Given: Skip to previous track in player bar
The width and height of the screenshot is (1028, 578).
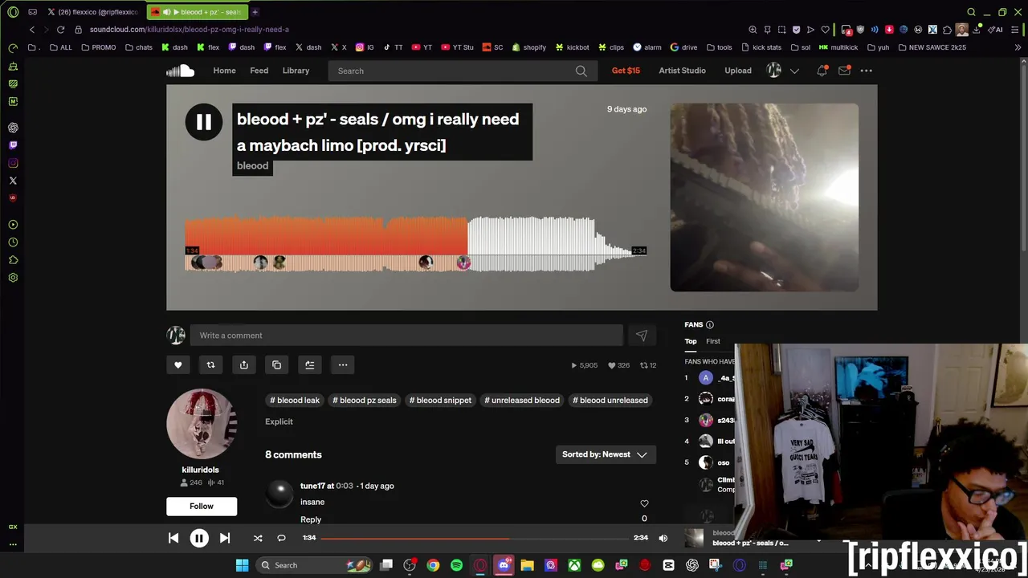Looking at the screenshot, I should pos(173,538).
